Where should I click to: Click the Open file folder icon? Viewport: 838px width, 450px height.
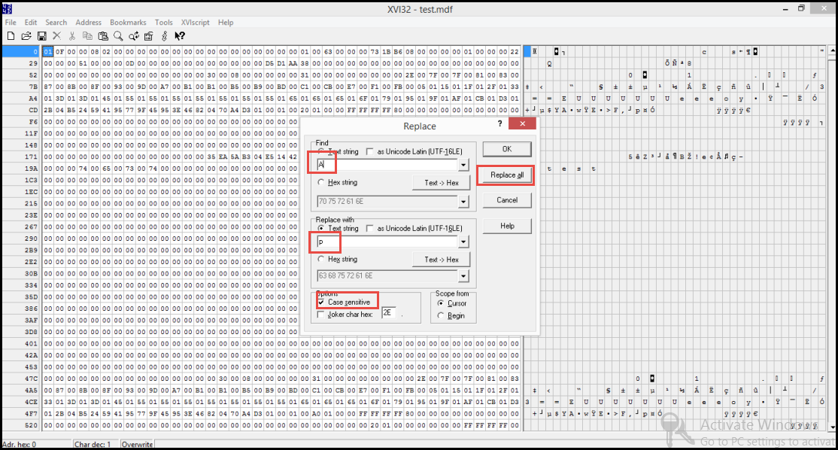tap(26, 35)
